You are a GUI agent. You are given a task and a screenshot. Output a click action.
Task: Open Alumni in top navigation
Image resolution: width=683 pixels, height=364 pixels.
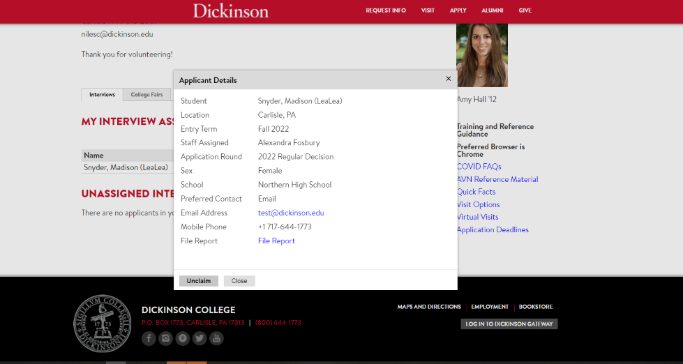click(x=493, y=10)
